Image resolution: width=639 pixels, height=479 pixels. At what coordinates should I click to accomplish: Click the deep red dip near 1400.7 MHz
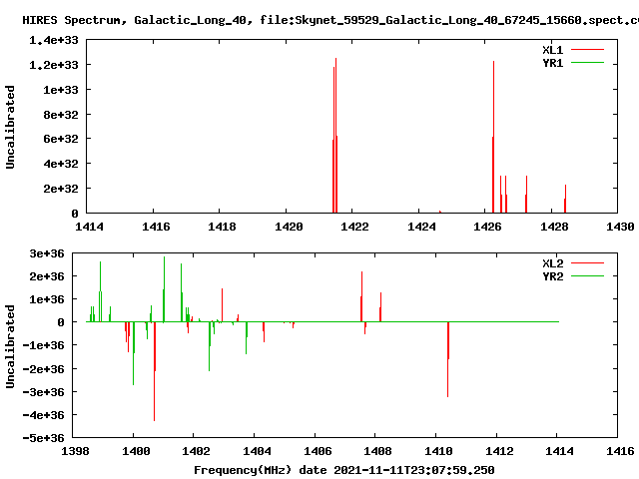[155, 371]
